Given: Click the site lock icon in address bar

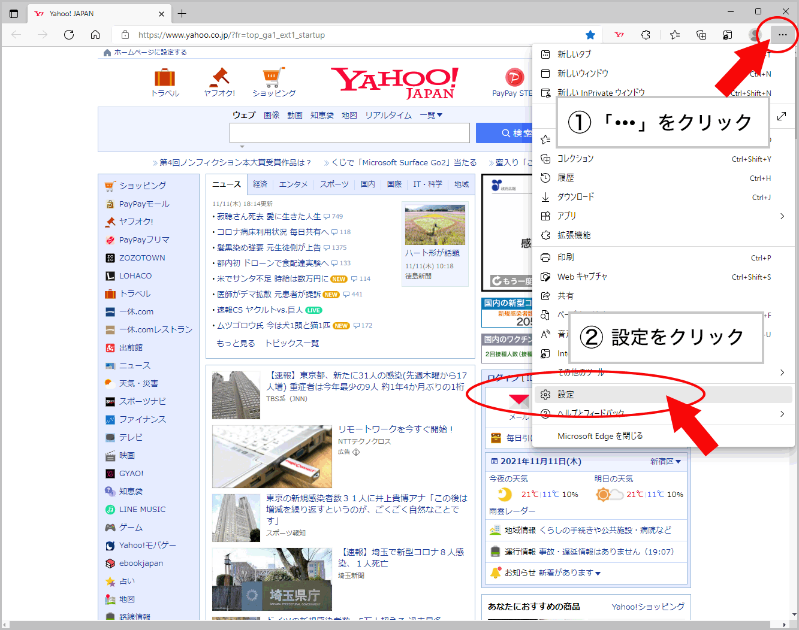Looking at the screenshot, I should pos(125,35).
